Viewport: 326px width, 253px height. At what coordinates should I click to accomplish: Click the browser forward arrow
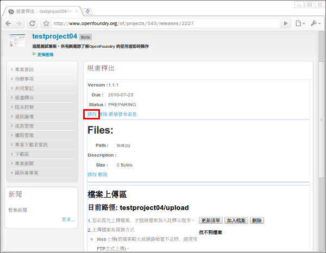click(x=19, y=23)
